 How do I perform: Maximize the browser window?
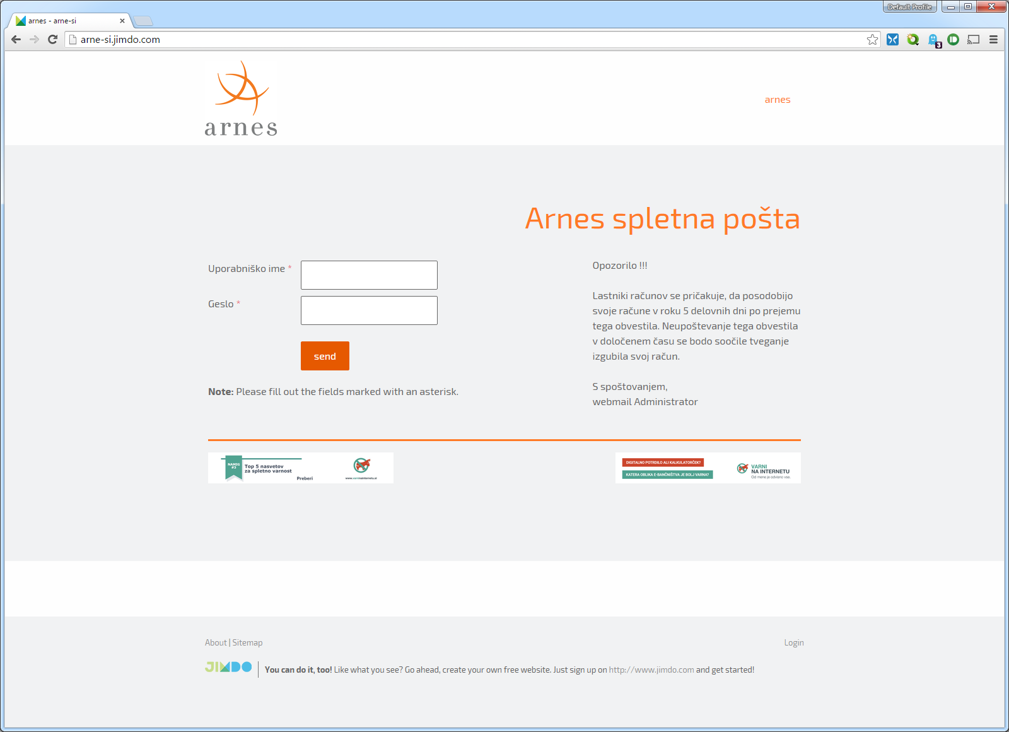(967, 7)
